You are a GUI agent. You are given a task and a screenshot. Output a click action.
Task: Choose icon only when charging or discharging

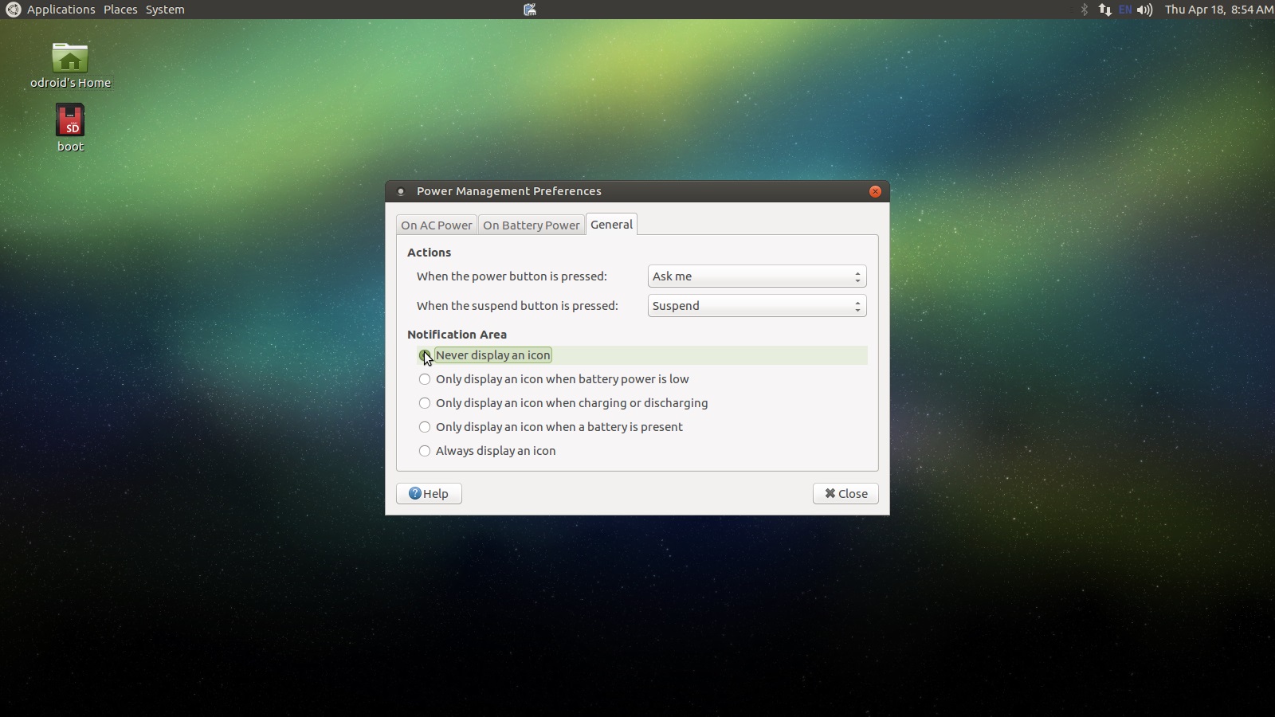(x=425, y=403)
